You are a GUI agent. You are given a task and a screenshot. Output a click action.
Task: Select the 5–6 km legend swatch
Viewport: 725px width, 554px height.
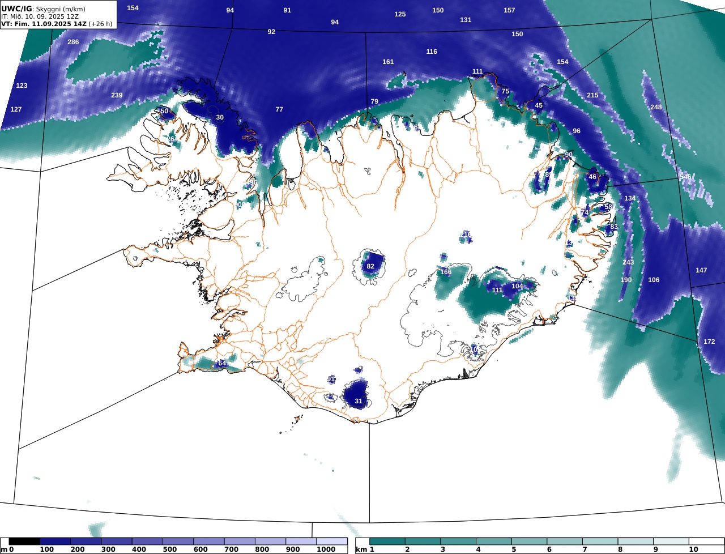coord(529,542)
